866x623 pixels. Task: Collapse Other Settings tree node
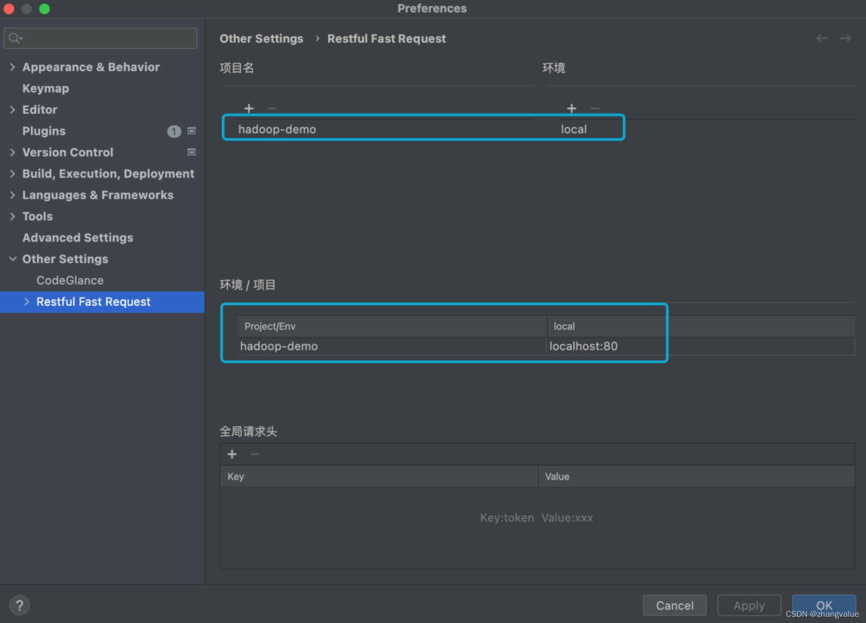pos(13,259)
